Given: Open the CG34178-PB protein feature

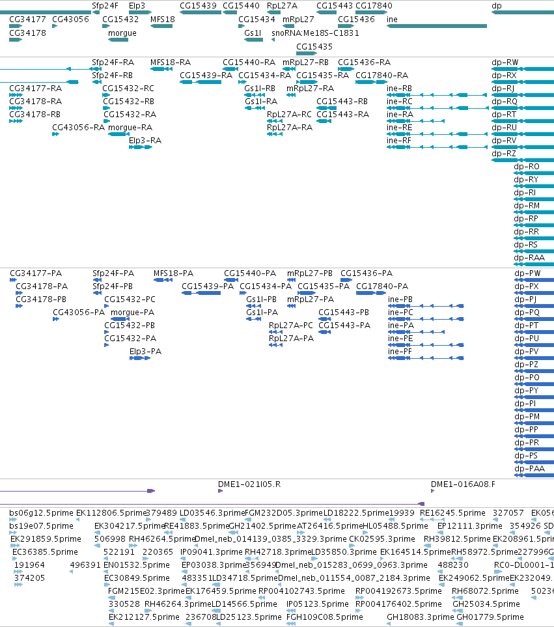Looking at the screenshot, I should click(x=19, y=306).
